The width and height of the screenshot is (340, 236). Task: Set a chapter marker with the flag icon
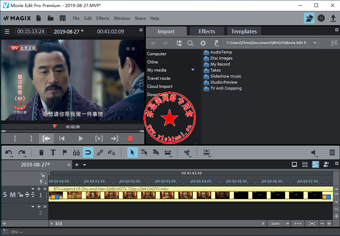point(64,152)
